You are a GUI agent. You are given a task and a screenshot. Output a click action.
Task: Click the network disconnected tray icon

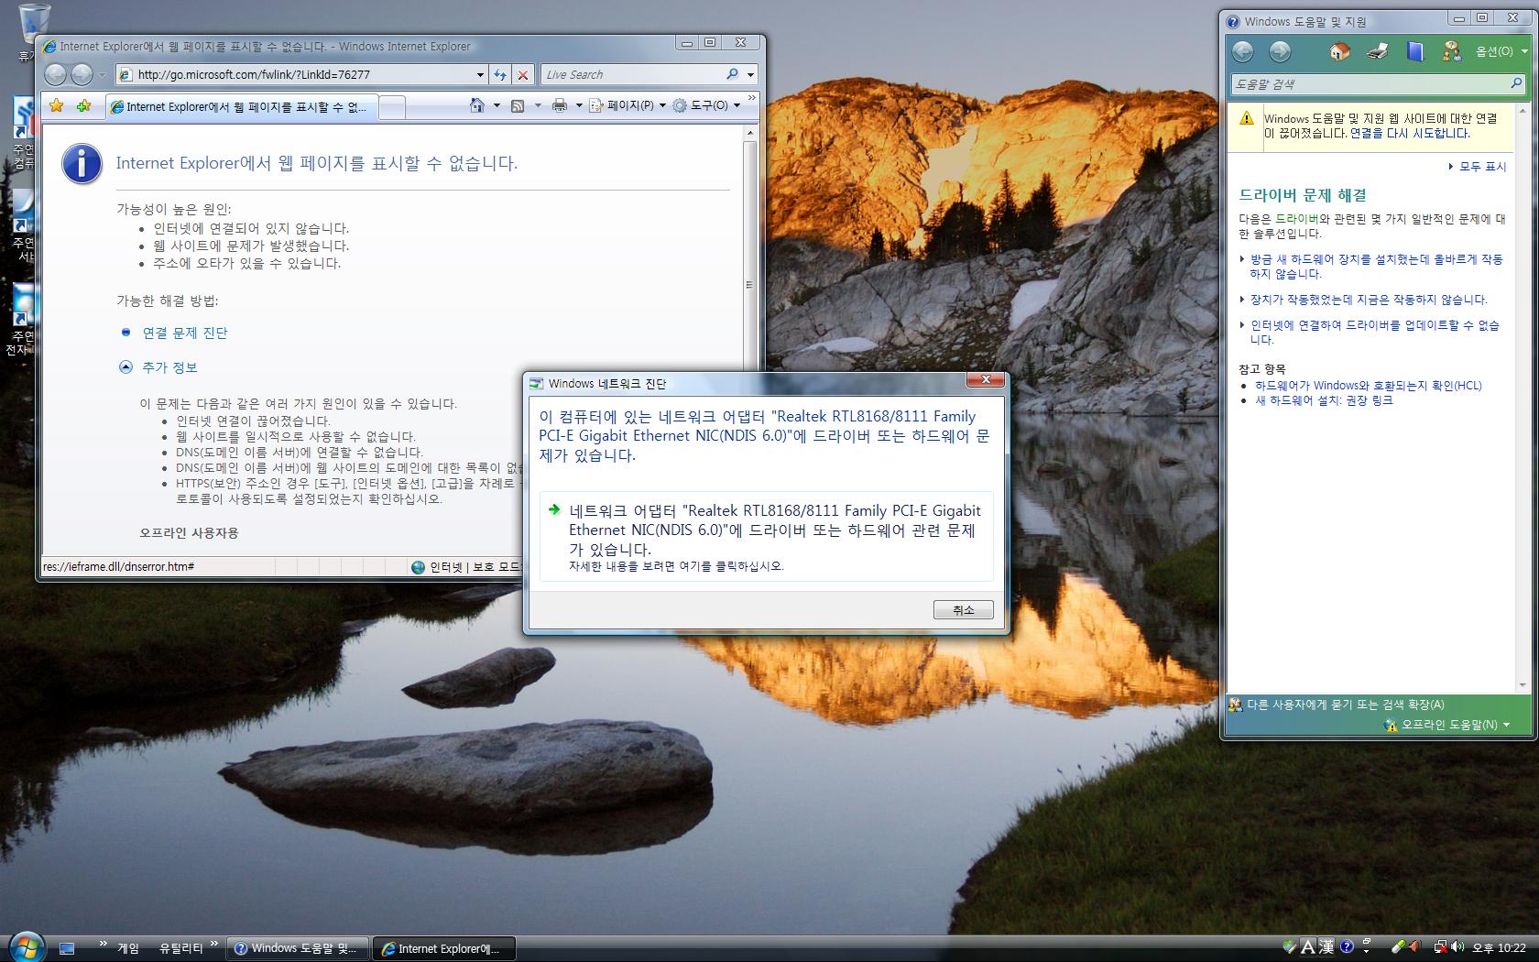coord(1440,947)
